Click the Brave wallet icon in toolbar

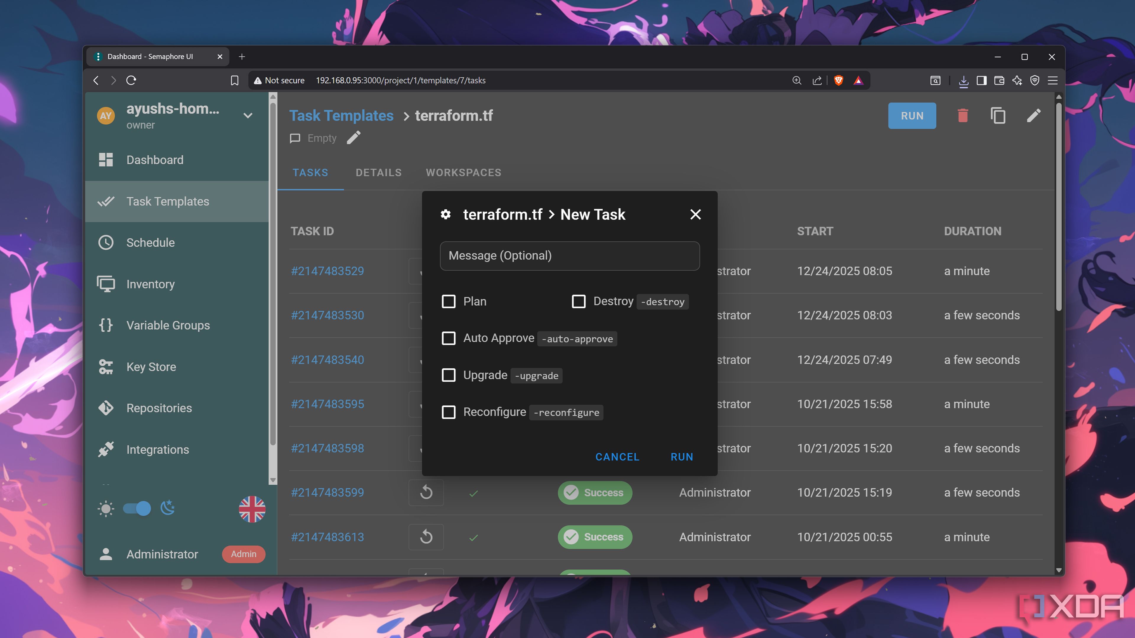(x=999, y=80)
